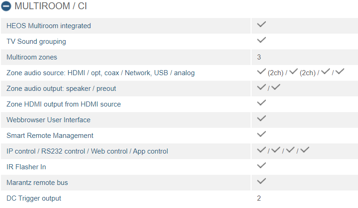Click the Marantz remote bus checkmark
This screenshot has width=358, height=208.
[x=261, y=181]
